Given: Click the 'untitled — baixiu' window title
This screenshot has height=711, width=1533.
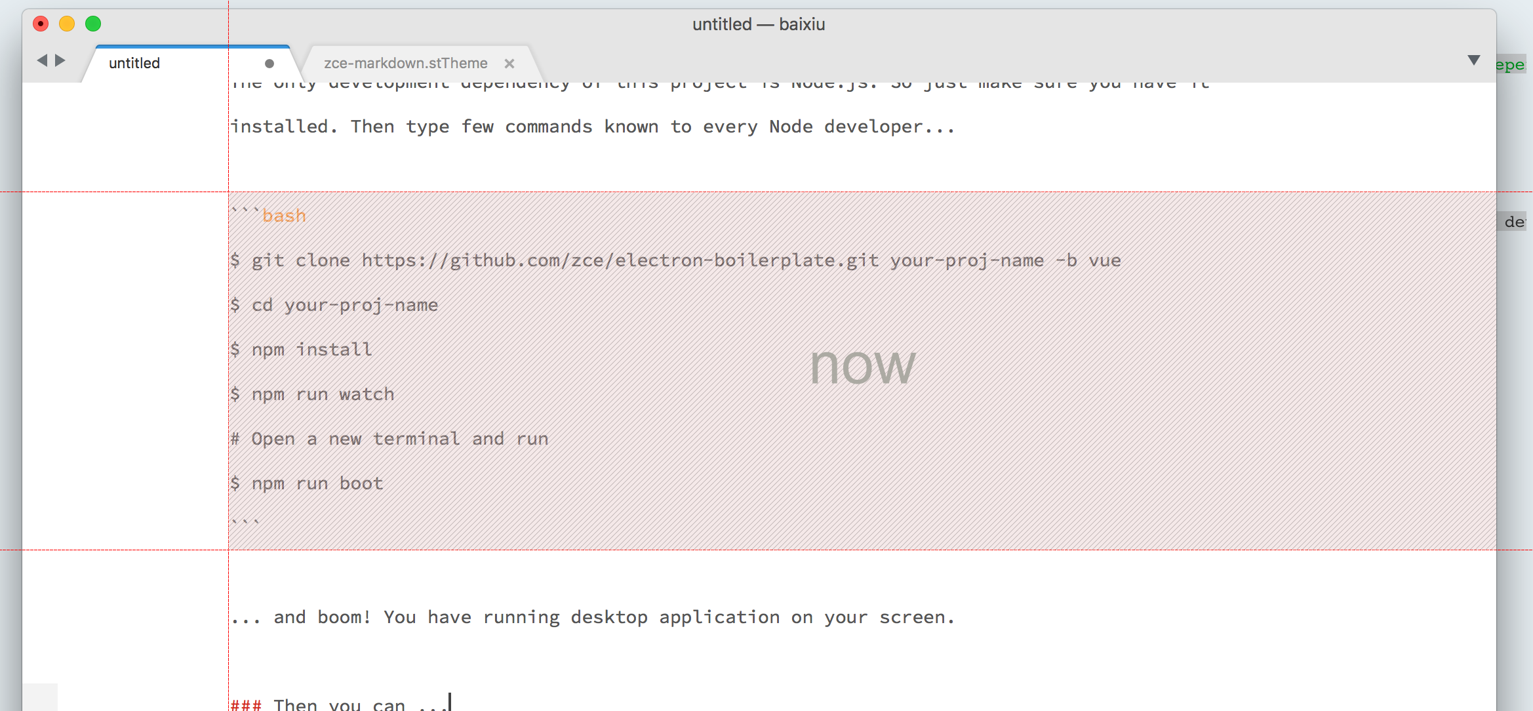Looking at the screenshot, I should coord(759,24).
